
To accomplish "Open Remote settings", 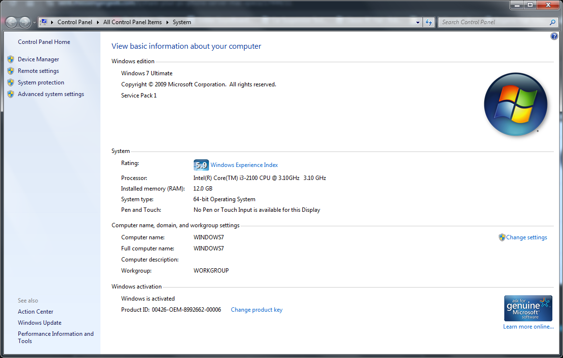I will (x=39, y=71).
